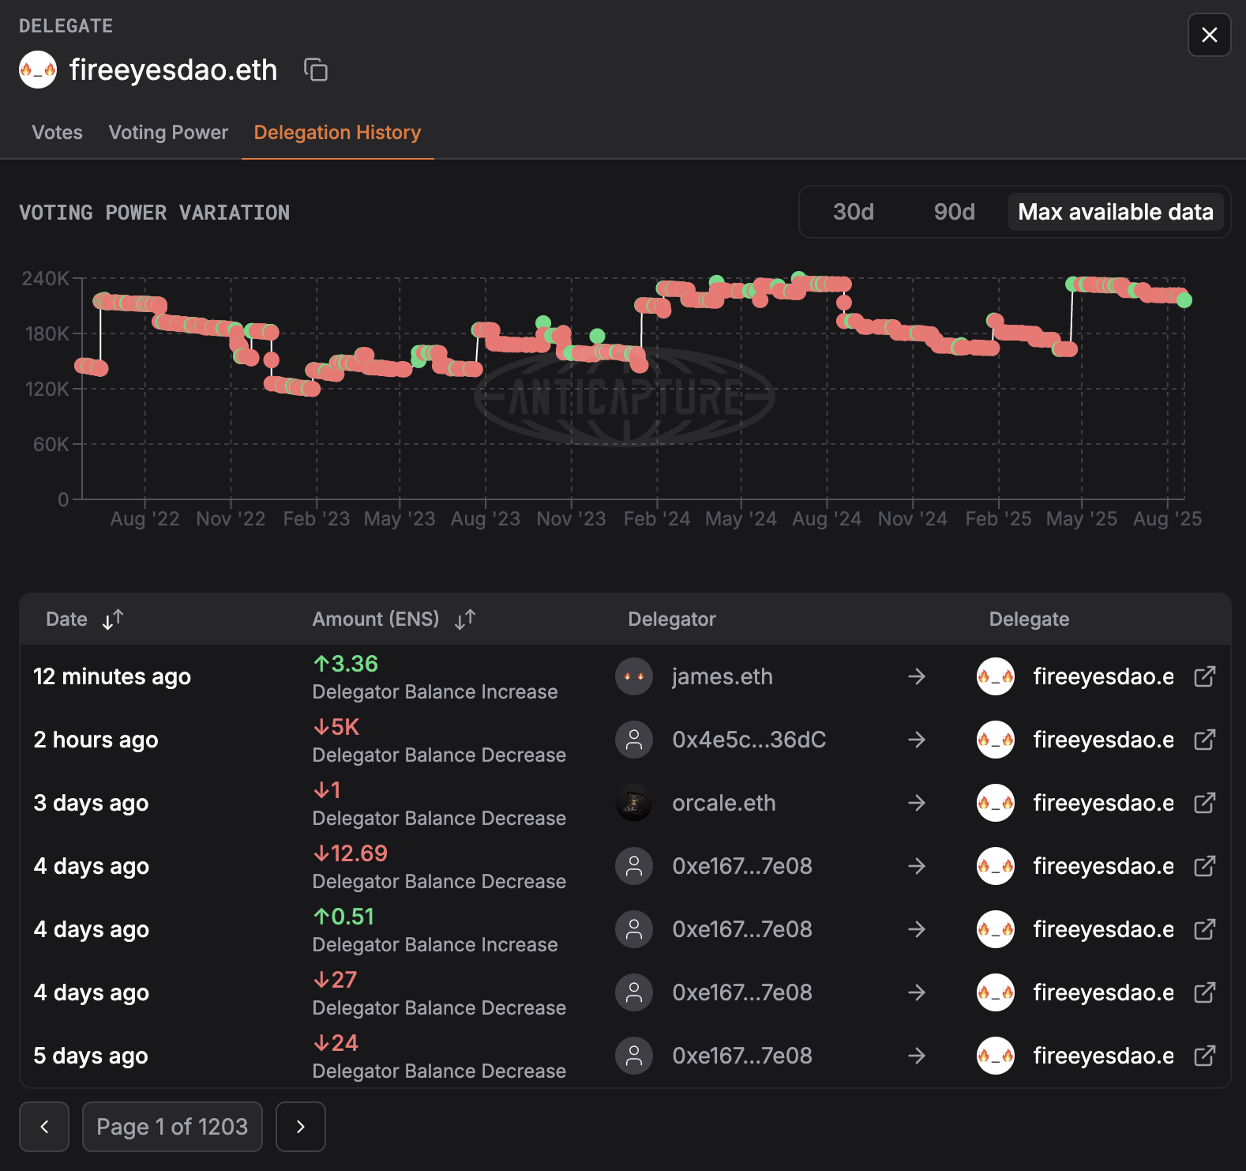The image size is (1246, 1171).
Task: Sort table by Date column
Action: click(x=112, y=619)
